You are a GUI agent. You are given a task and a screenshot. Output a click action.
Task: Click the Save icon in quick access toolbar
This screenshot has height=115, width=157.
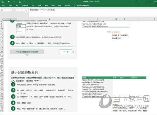click(x=3, y=2)
